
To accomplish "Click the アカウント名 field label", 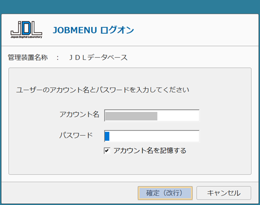I will 79,115.
